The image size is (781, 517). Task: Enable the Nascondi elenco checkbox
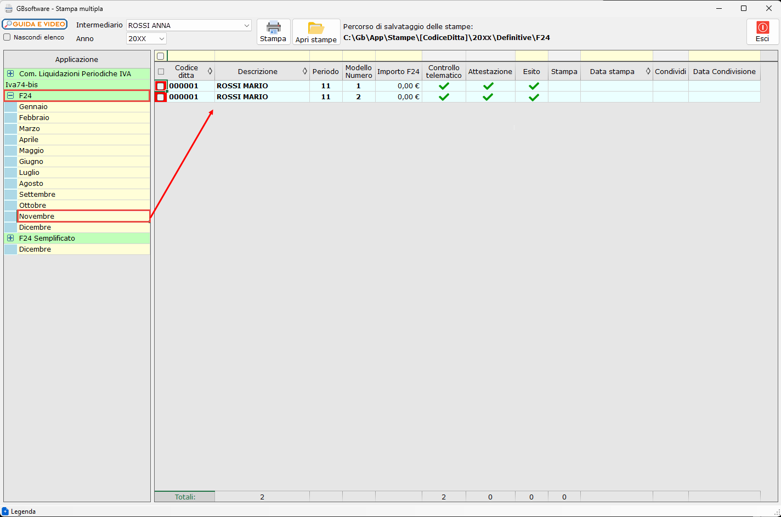7,37
